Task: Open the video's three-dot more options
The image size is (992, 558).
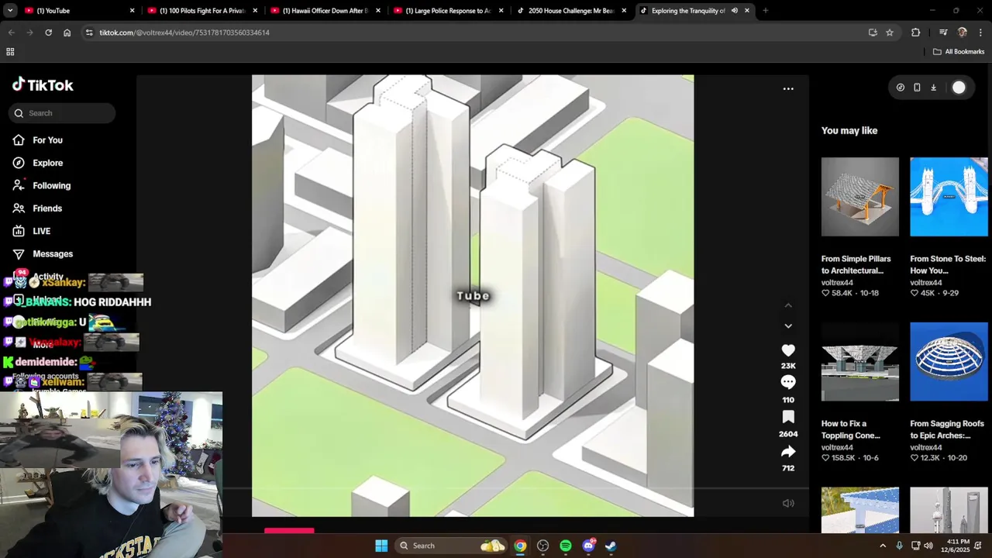Action: pos(788,88)
